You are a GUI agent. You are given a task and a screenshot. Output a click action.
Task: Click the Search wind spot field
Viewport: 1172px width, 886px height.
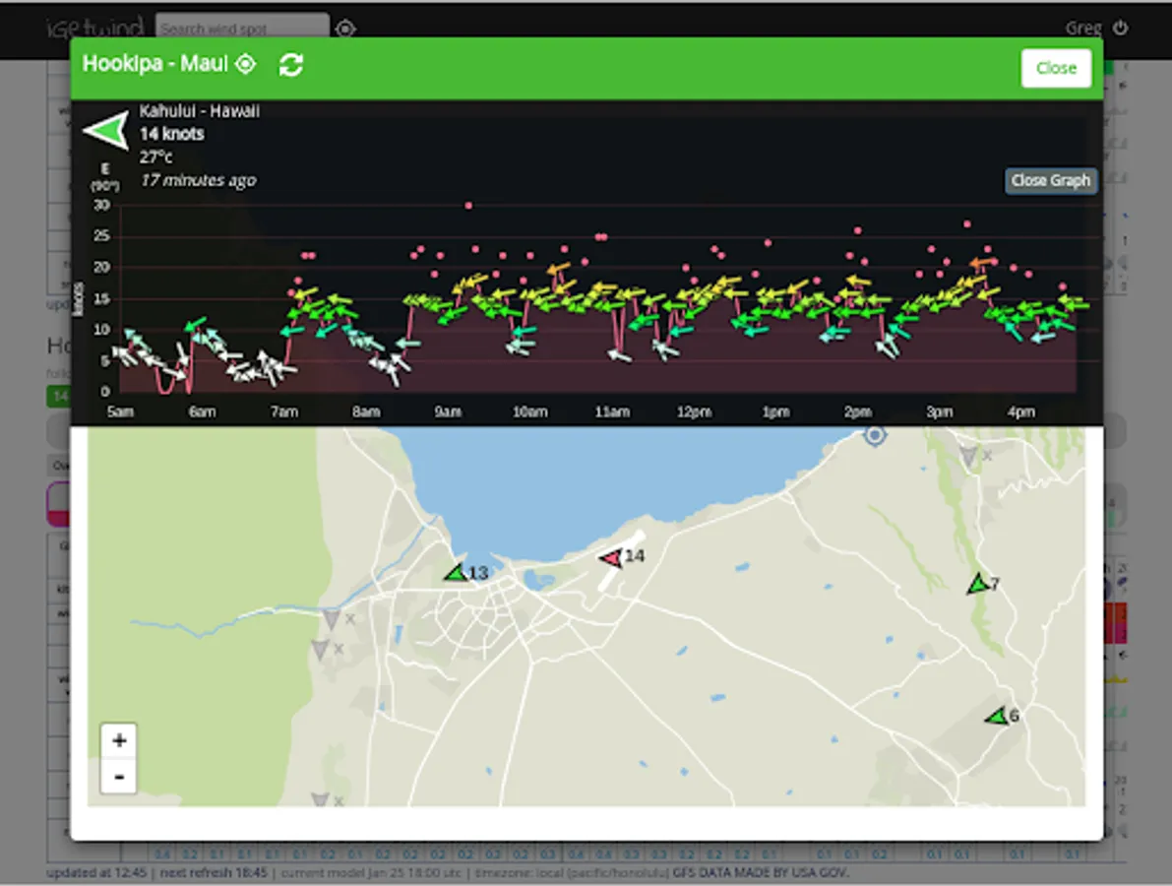[x=242, y=29]
